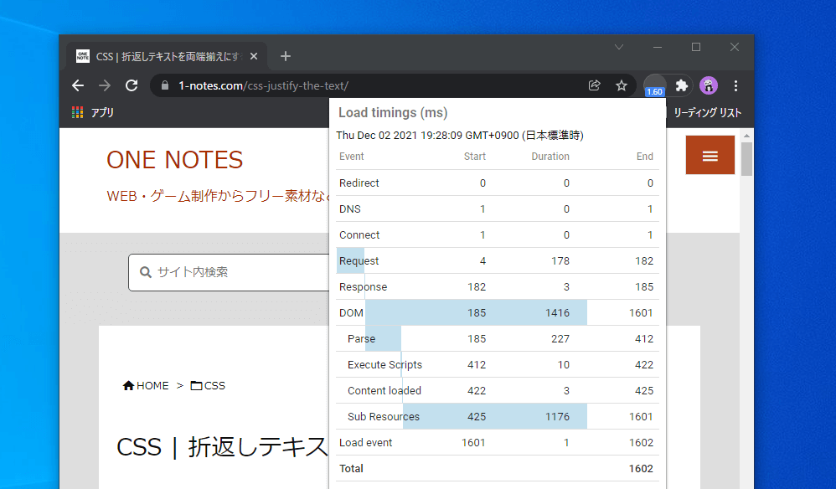Click the share icon in the address bar
Image resolution: width=836 pixels, height=489 pixels.
pos(594,85)
